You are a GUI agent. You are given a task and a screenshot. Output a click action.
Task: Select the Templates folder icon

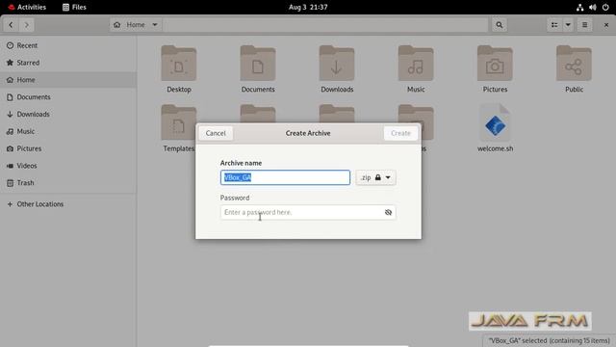point(179,122)
